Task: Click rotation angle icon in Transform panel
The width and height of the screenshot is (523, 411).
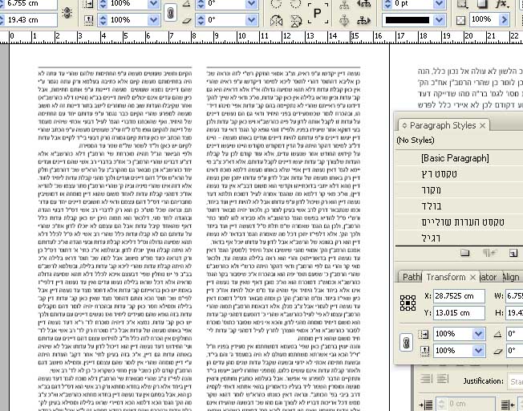Action: click(x=497, y=334)
